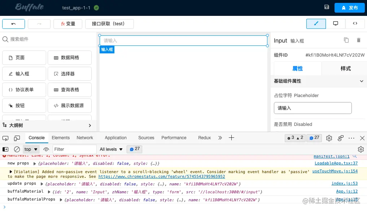367x211 pixels.
Task: Click the errors and warnings counter
Action: [295, 138]
